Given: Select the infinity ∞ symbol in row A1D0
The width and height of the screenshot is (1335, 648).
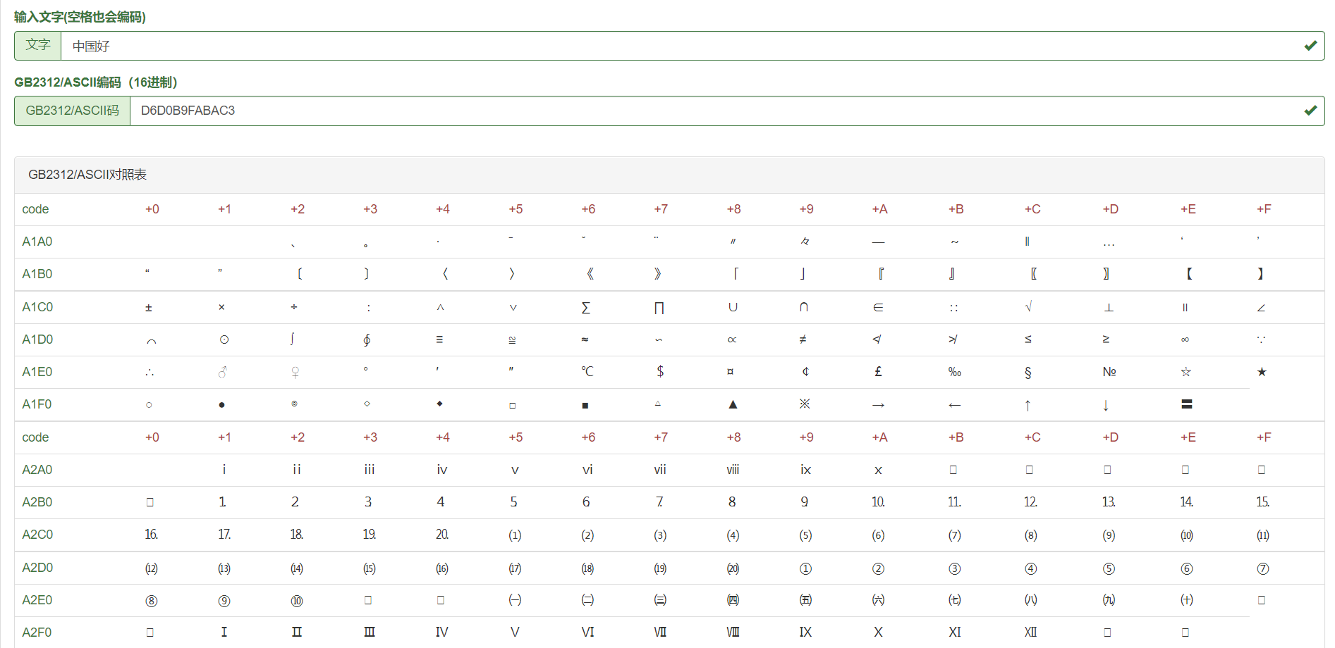Looking at the screenshot, I should point(1185,339).
